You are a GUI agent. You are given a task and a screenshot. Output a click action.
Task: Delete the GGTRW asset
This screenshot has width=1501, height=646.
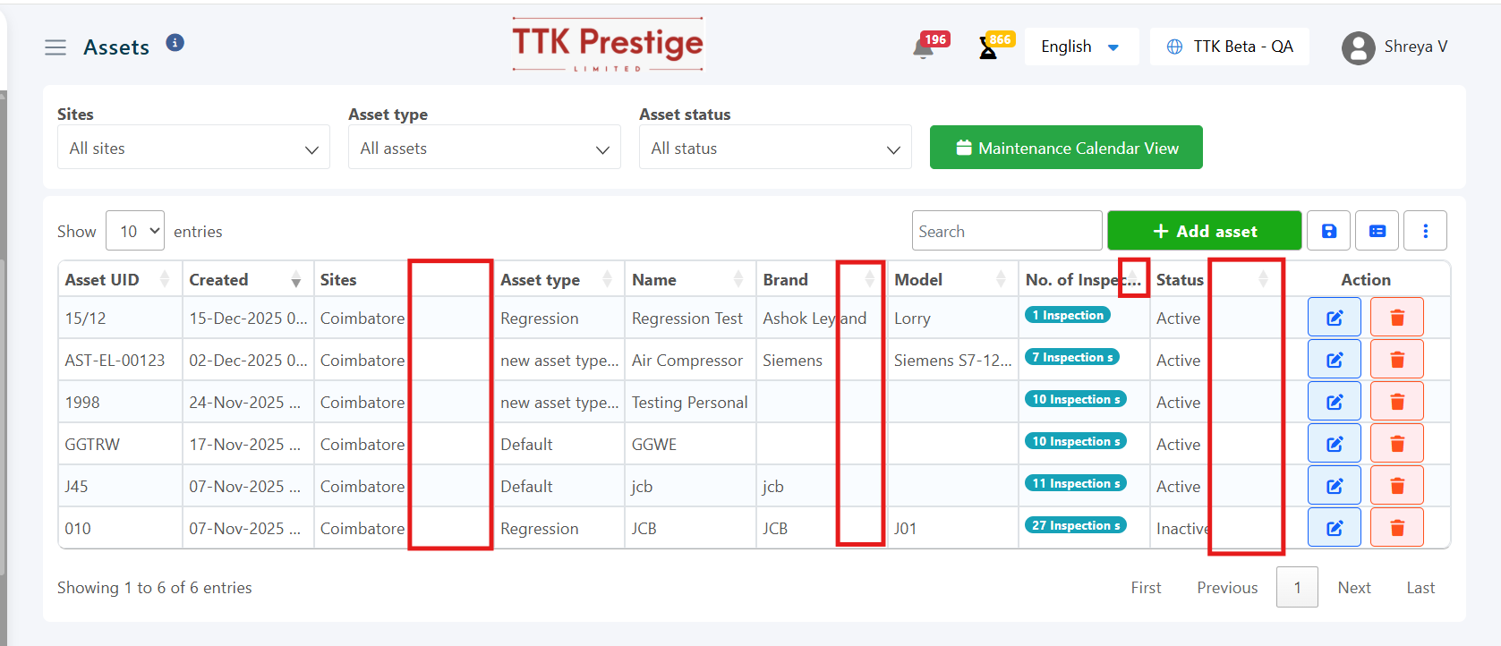click(x=1396, y=444)
